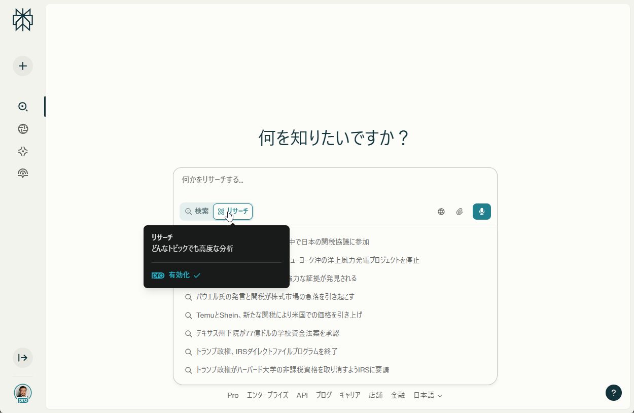Open the API footer link
This screenshot has height=413, width=634.
pyautogui.click(x=302, y=395)
